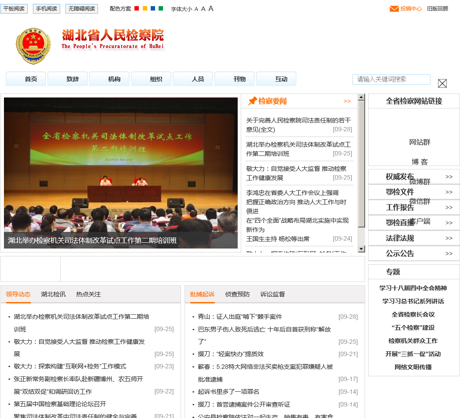This screenshot has height=418, width=460.
Task: Click the 全省检察网站链接 panel header
Action: pos(413,101)
